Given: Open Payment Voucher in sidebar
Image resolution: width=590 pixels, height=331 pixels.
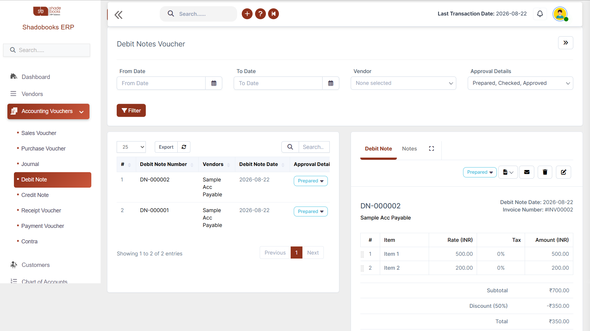Looking at the screenshot, I should (x=43, y=226).
